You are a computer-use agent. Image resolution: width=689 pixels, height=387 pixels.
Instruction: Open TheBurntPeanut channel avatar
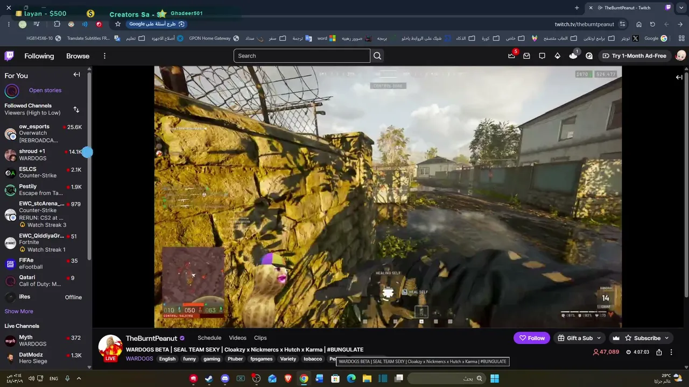click(x=110, y=348)
